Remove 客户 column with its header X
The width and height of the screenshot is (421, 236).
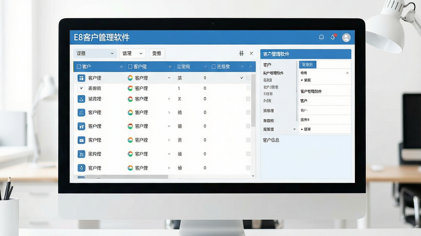(121, 67)
